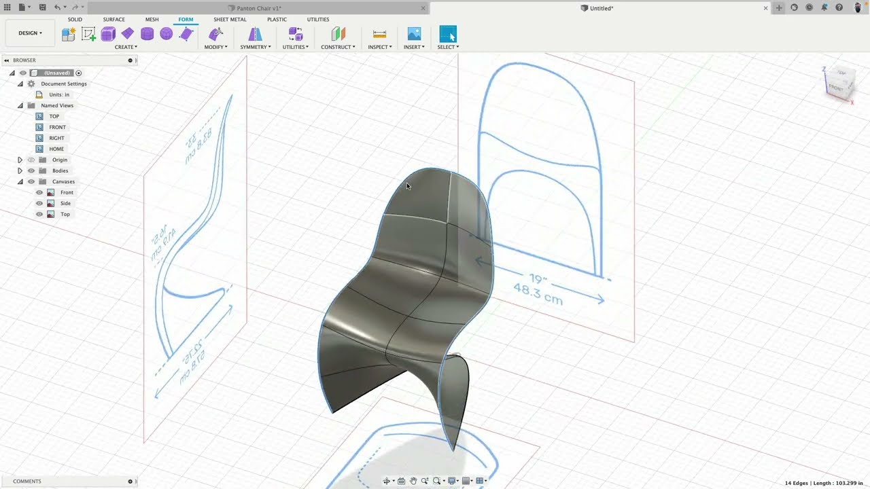Click the Edit Form modify icon
870x489 pixels.
coord(216,34)
